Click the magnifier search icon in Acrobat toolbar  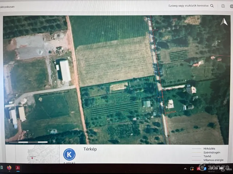point(212,6)
